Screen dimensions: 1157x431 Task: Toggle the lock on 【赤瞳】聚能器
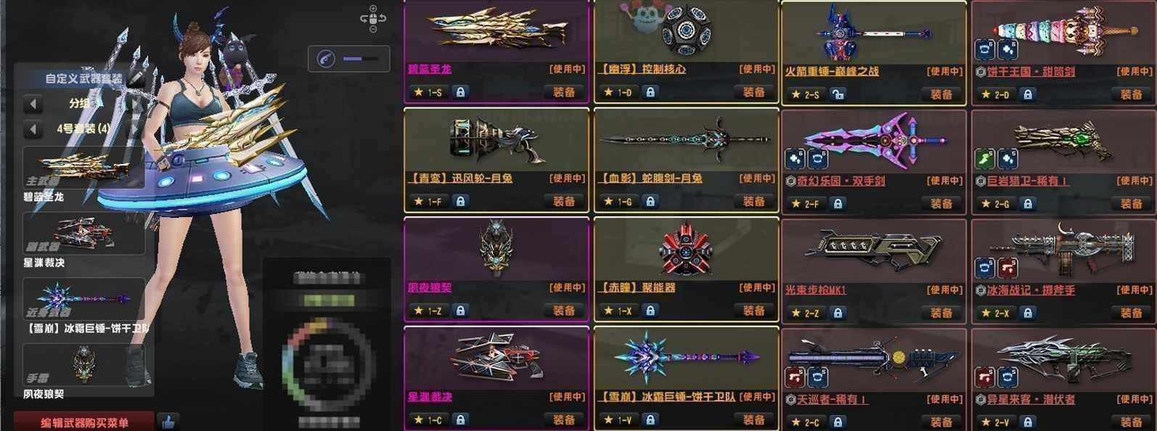650,311
